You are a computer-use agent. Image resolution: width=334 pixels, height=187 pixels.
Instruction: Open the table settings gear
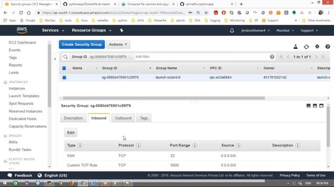pos(317,46)
